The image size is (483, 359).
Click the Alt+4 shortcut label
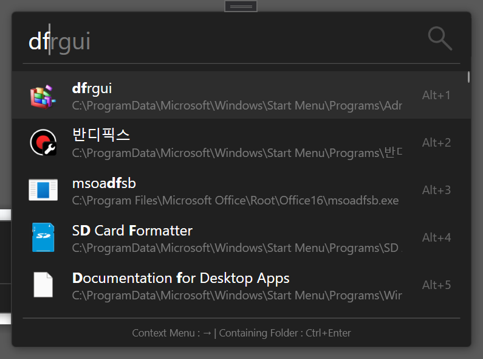[436, 237]
